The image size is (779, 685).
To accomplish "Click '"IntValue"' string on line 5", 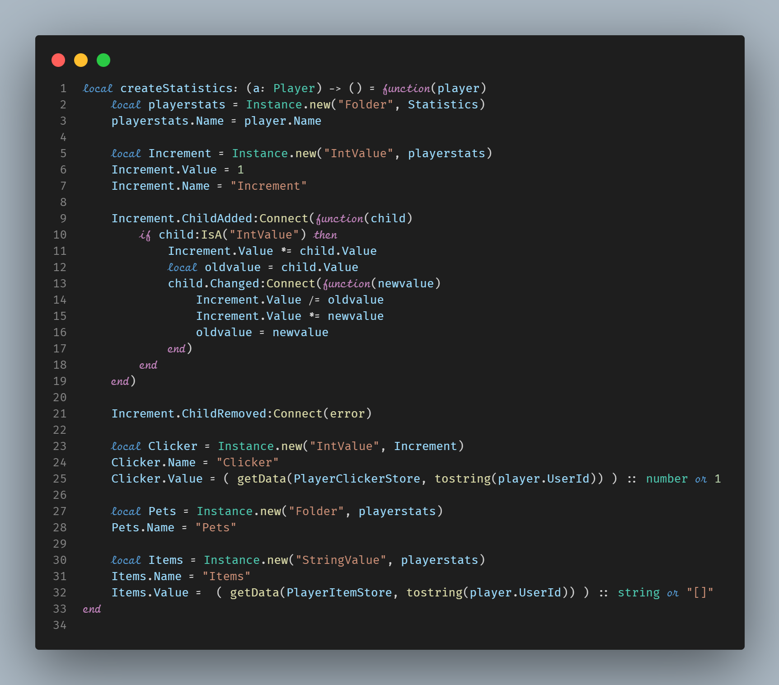I will pyautogui.click(x=359, y=153).
